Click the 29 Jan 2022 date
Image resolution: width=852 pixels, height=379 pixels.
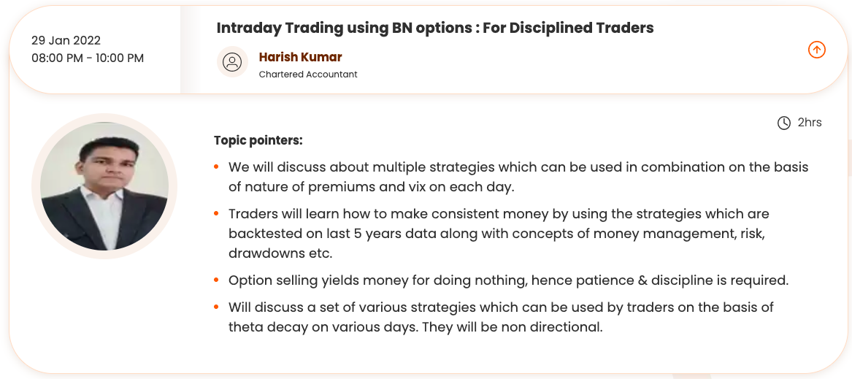(66, 40)
